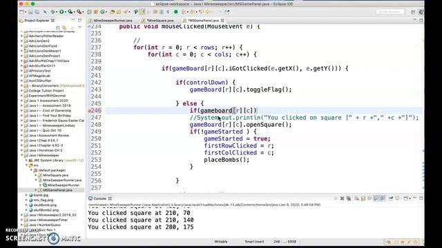
Task: Click the Save toolbar icon
Action: pos(30,12)
